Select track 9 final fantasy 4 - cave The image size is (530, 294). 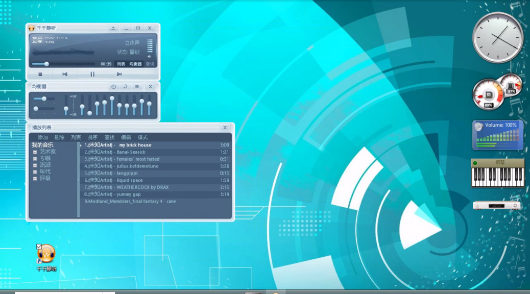[x=156, y=202]
